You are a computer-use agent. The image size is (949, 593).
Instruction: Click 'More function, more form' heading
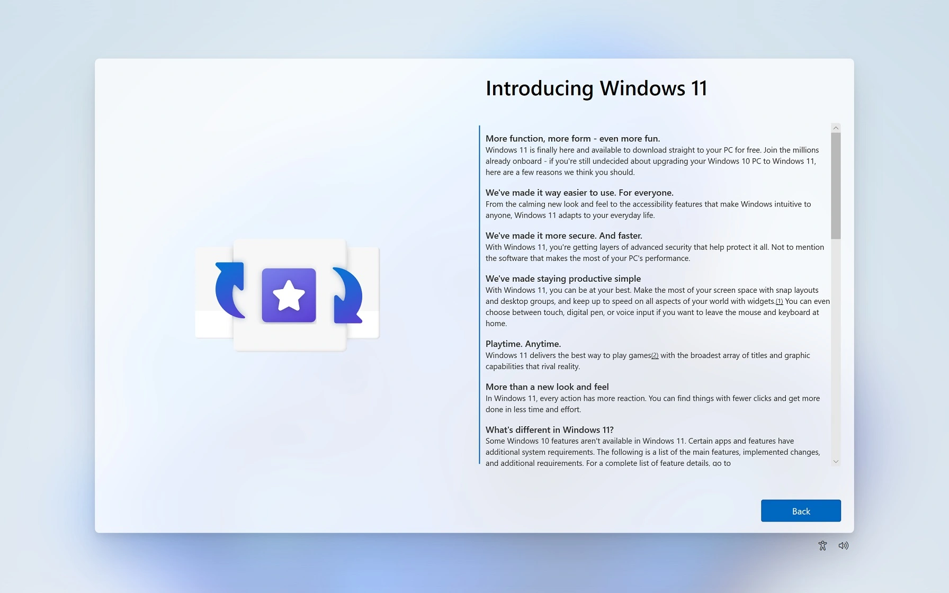572,139
